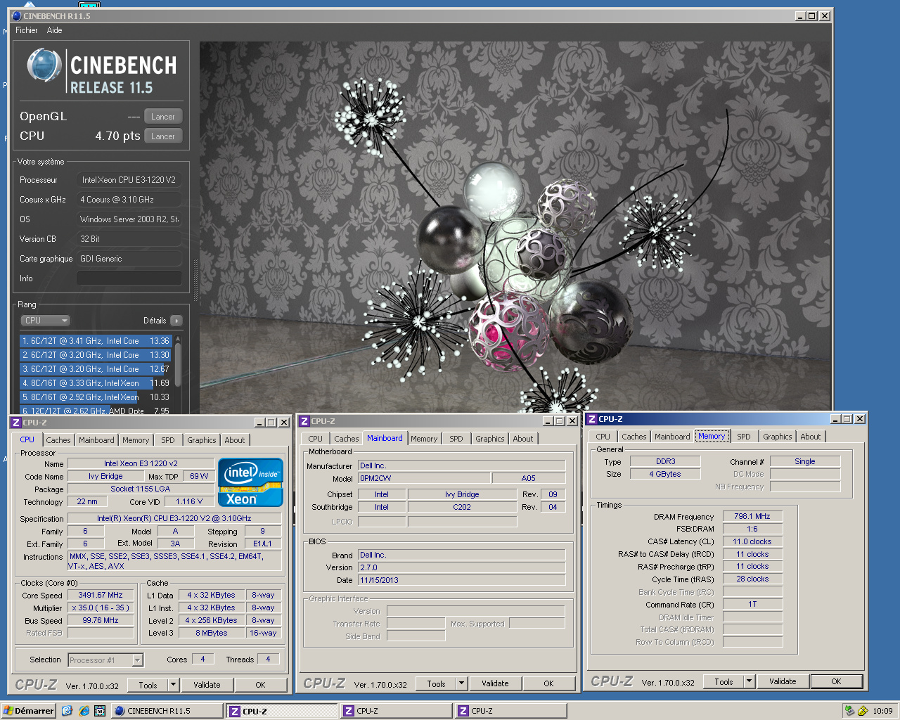This screenshot has width=900, height=720.
Task: Click OK in CPU-Z Motherboard window
Action: [549, 683]
